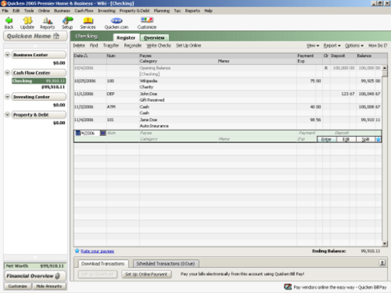Click scroll down arrow of register
Image resolution: width=391 pixels, height=293 pixels.
[x=385, y=244]
